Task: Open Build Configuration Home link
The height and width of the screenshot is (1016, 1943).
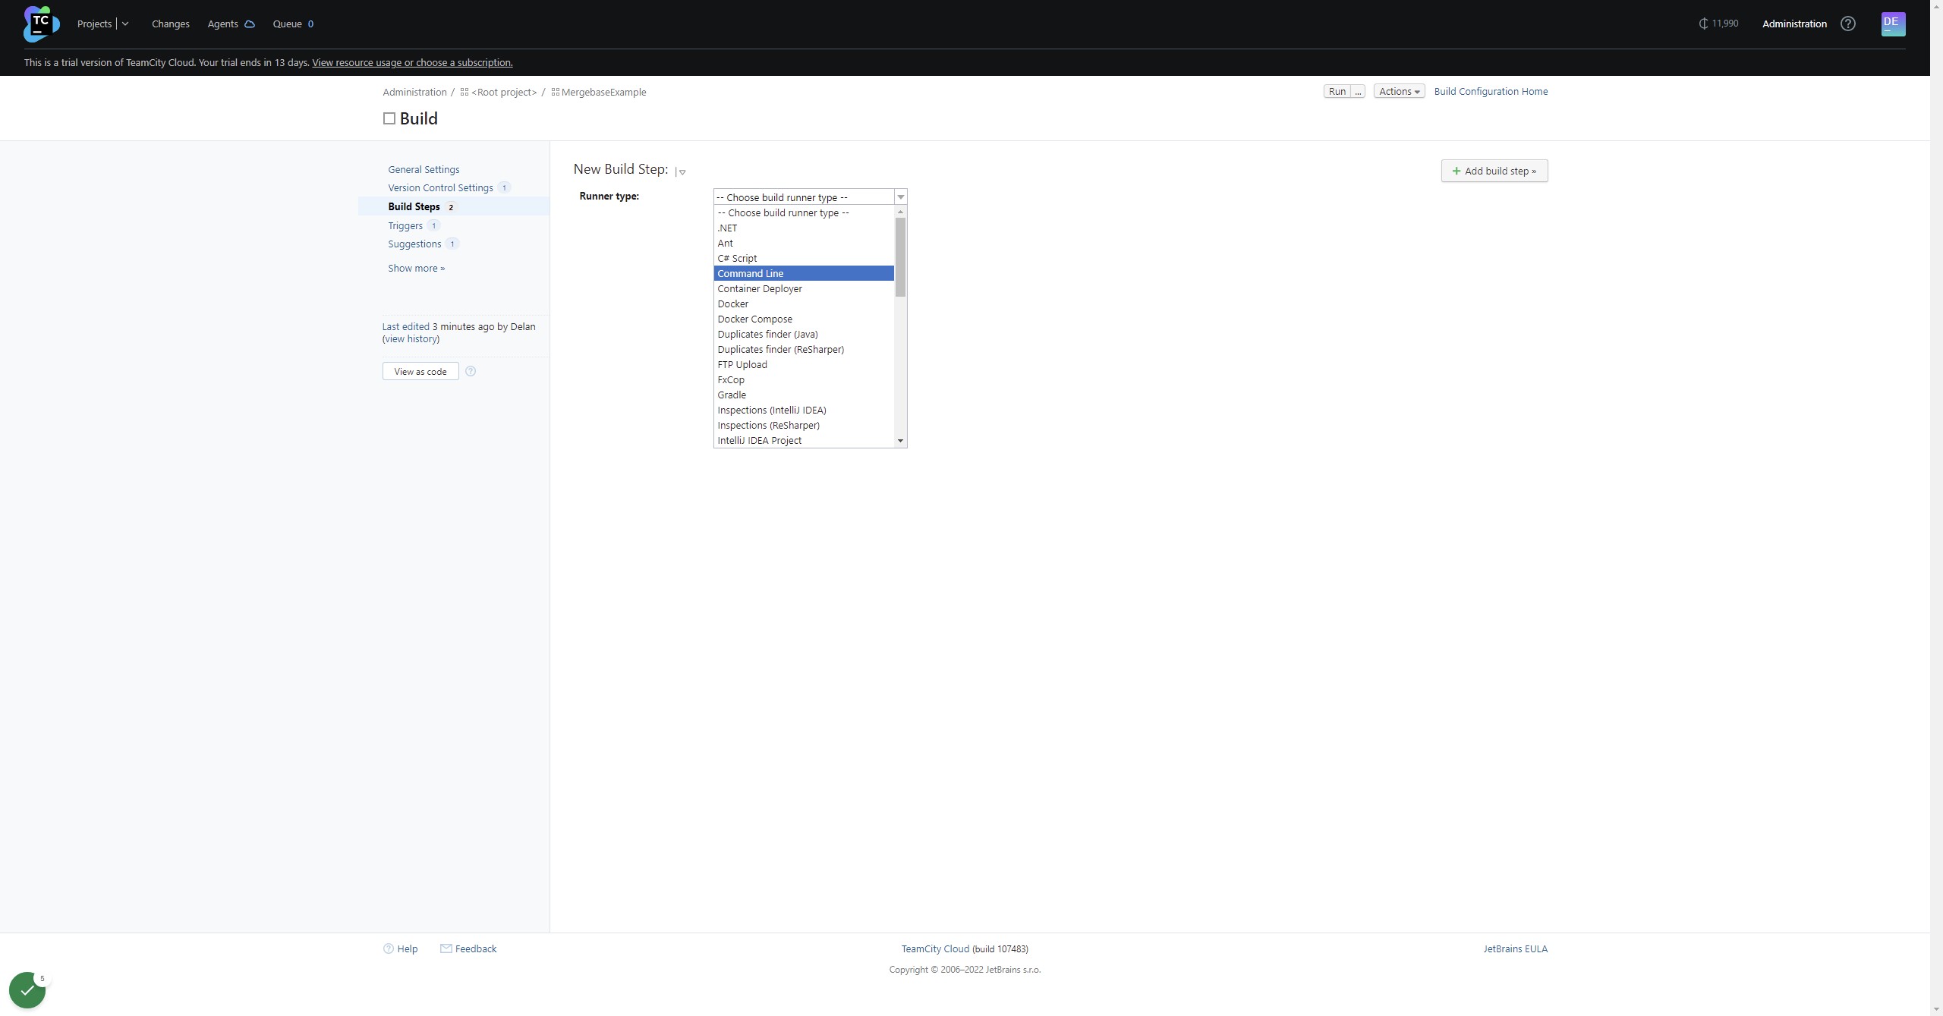Action: [1491, 91]
